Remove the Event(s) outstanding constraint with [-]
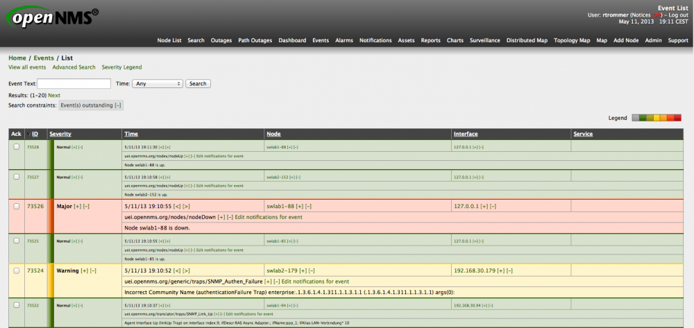This screenshot has width=694, height=328. coord(118,105)
